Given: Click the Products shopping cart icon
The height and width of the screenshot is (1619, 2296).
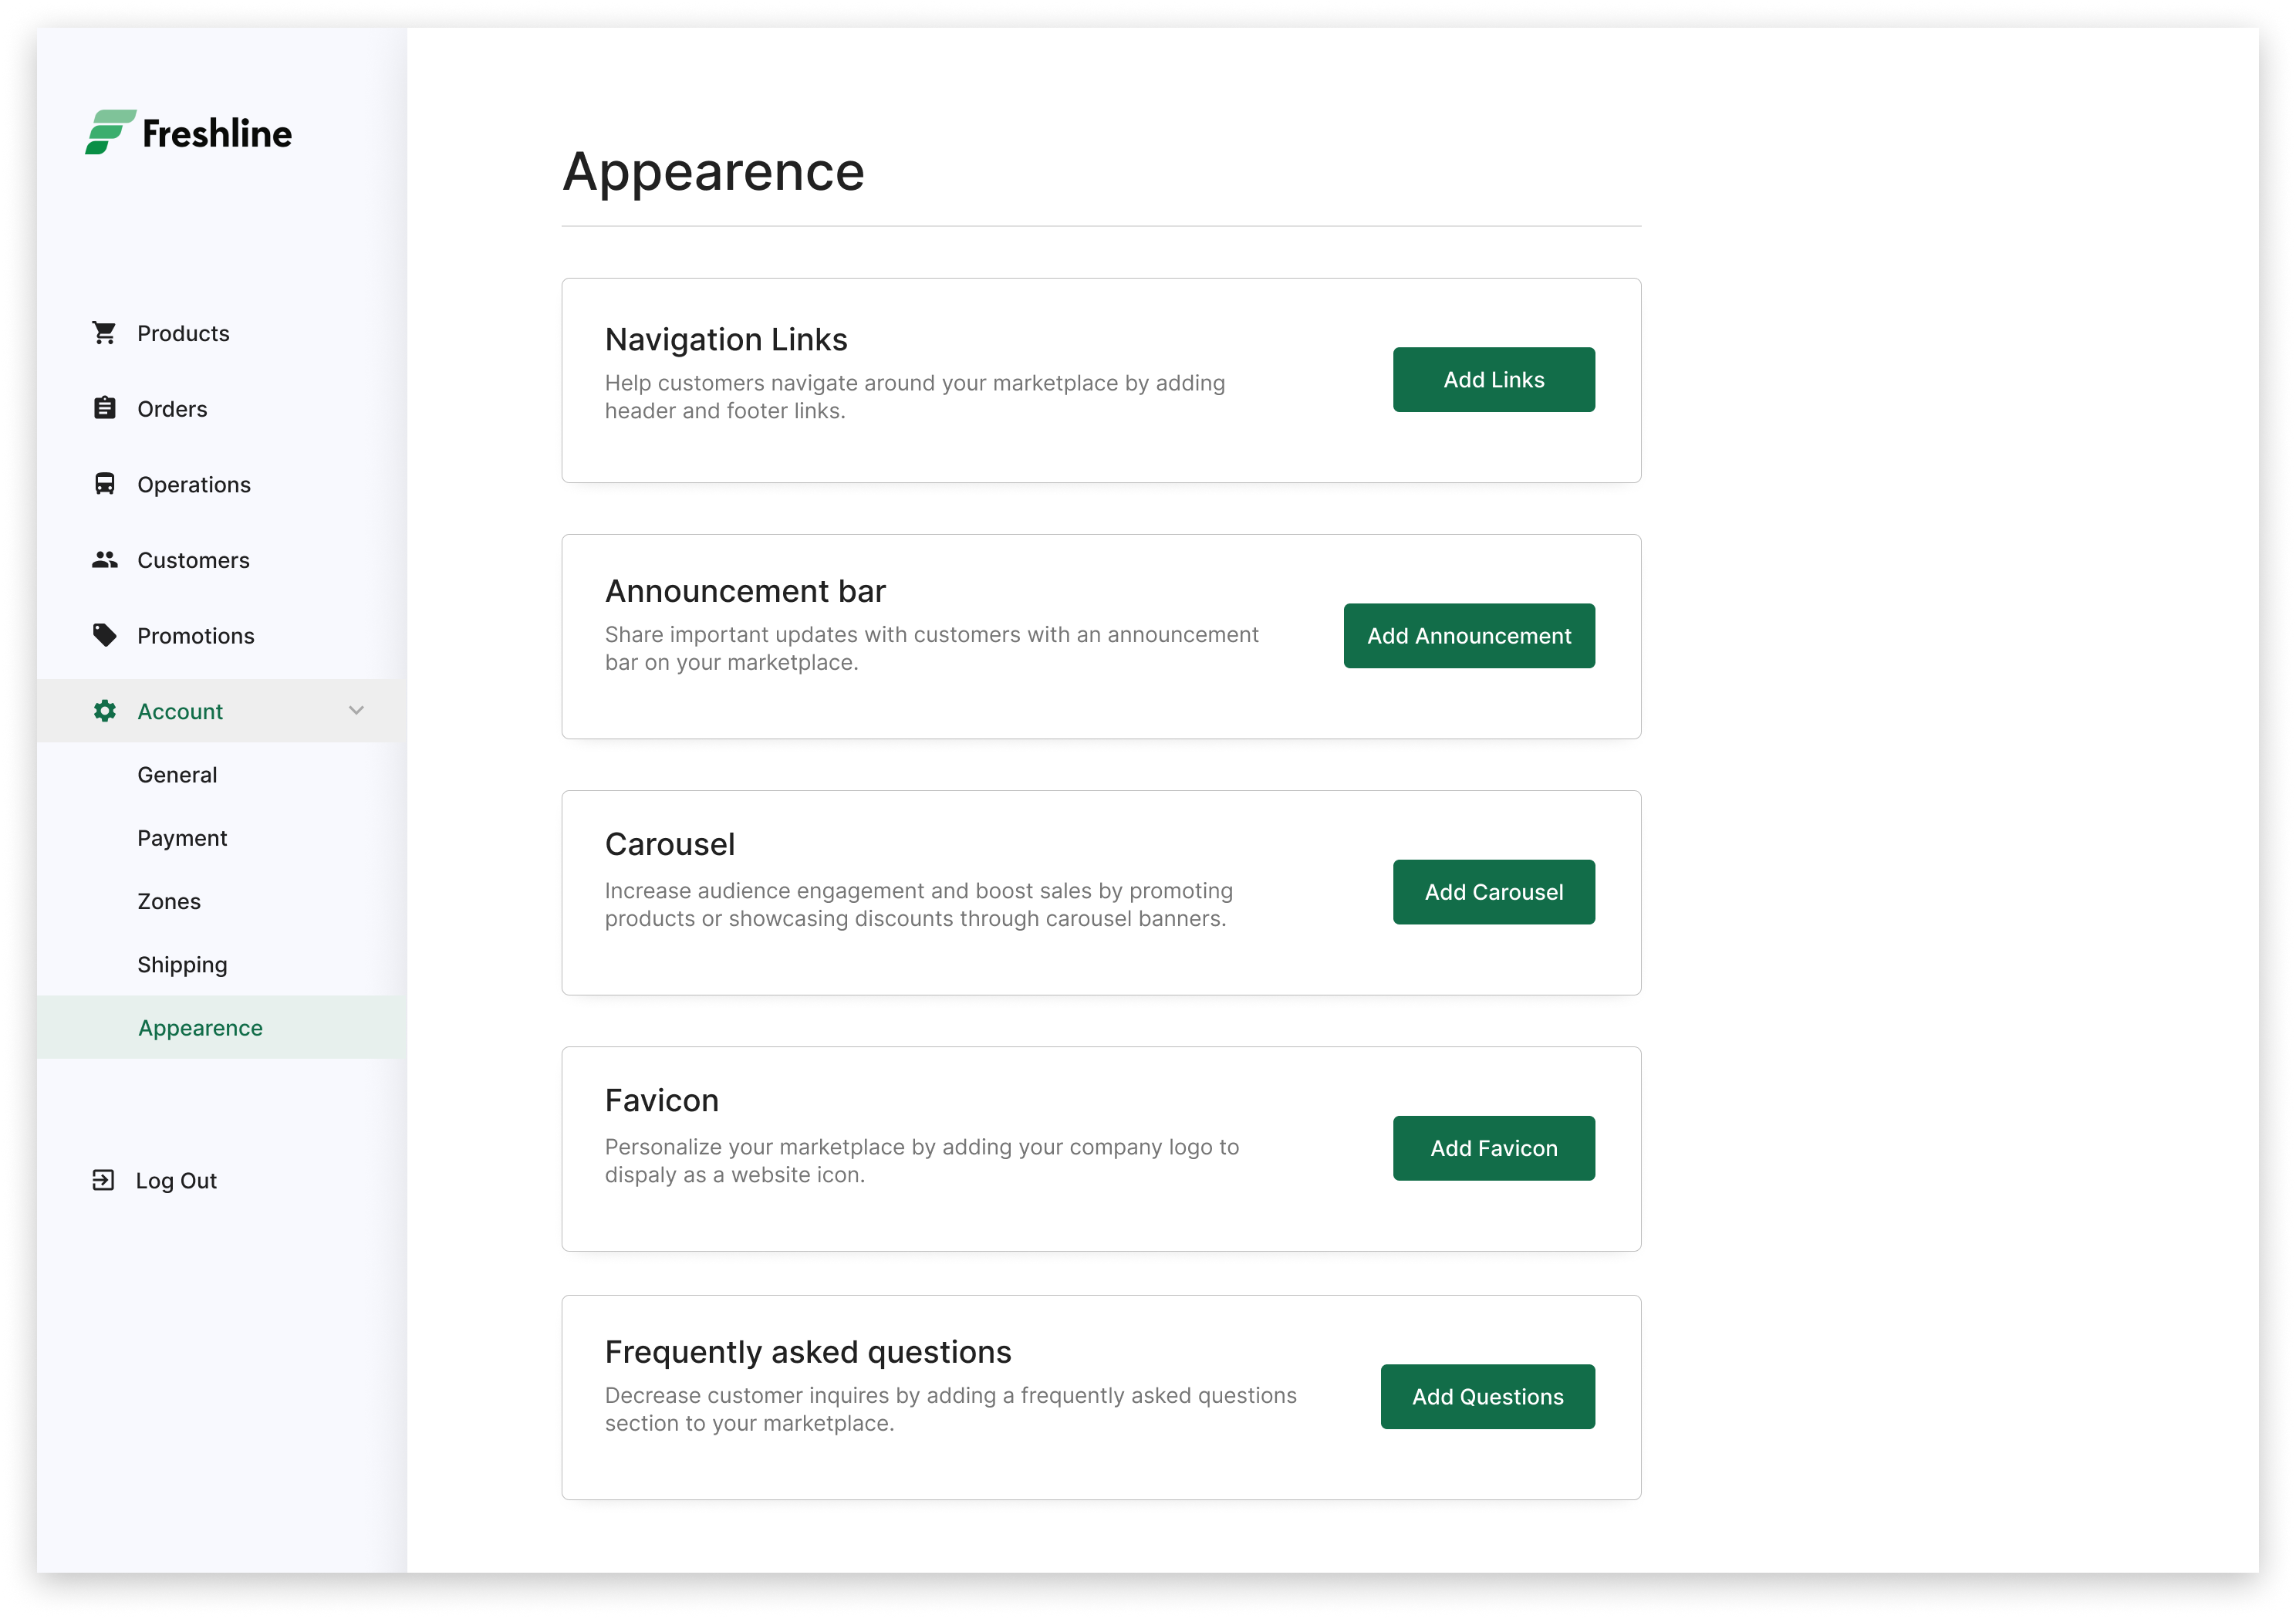Looking at the screenshot, I should [x=104, y=332].
